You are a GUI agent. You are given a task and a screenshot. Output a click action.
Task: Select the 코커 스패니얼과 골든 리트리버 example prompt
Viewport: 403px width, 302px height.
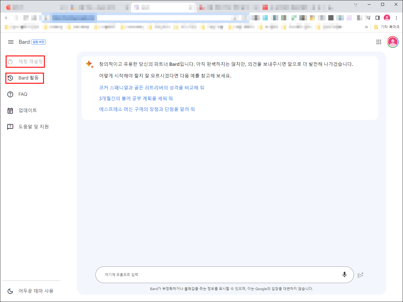click(x=152, y=88)
